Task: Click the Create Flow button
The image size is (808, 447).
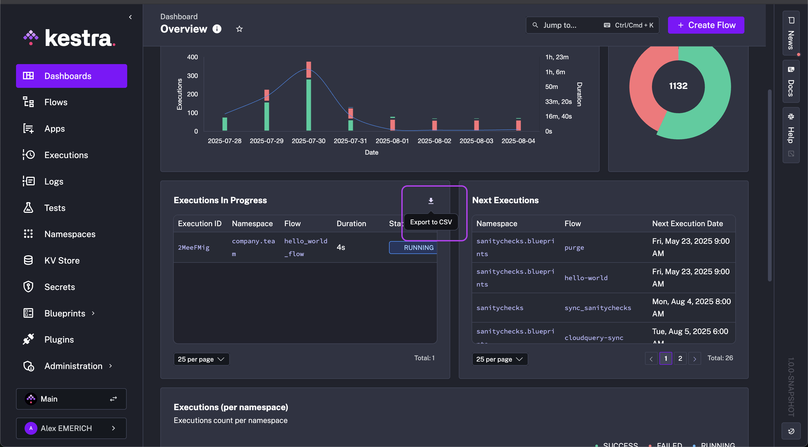Action: tap(706, 25)
